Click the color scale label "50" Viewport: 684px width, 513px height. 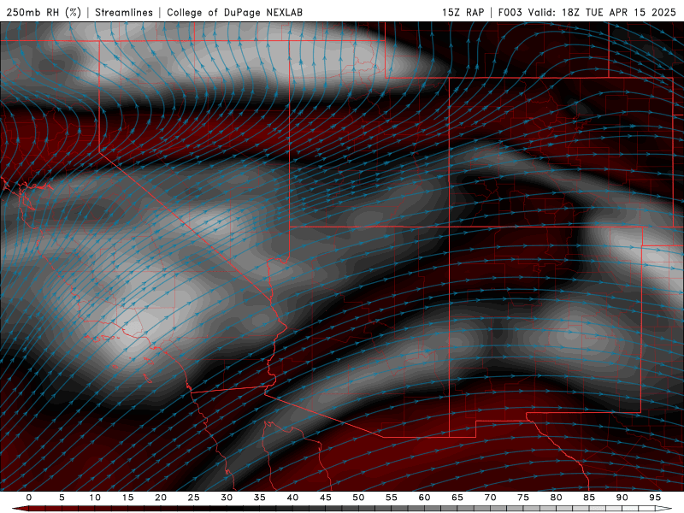358,498
